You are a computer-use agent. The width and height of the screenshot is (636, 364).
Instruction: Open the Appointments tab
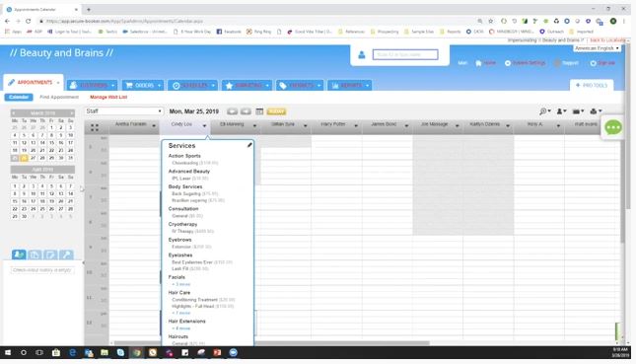point(34,83)
